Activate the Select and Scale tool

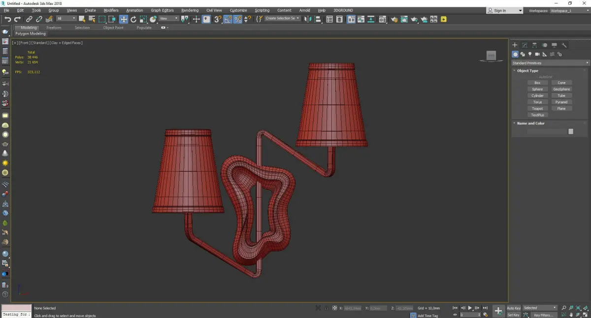[x=143, y=19]
